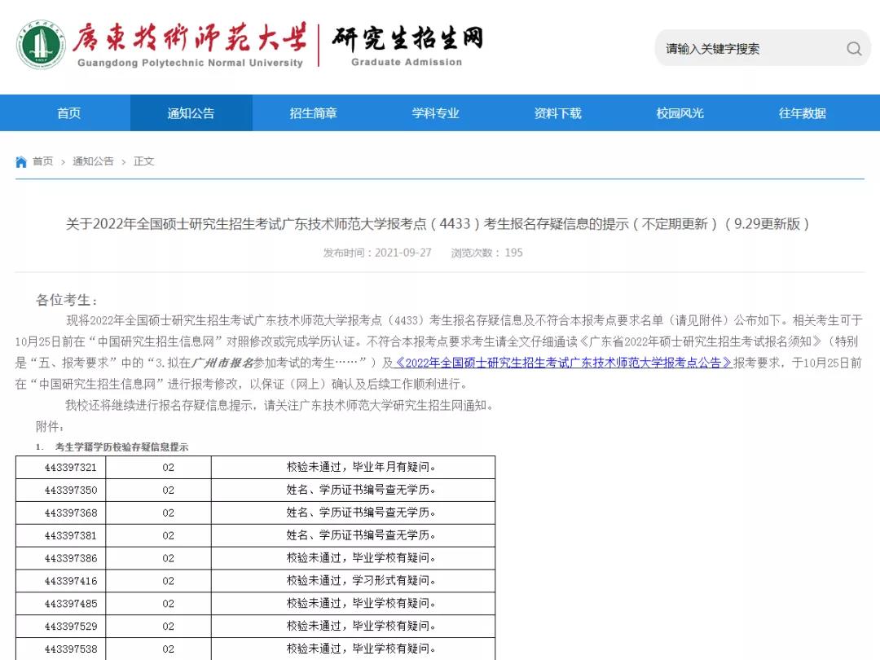
Task: Open the 招生简章 navigation tab
Action: pyautogui.click(x=313, y=113)
